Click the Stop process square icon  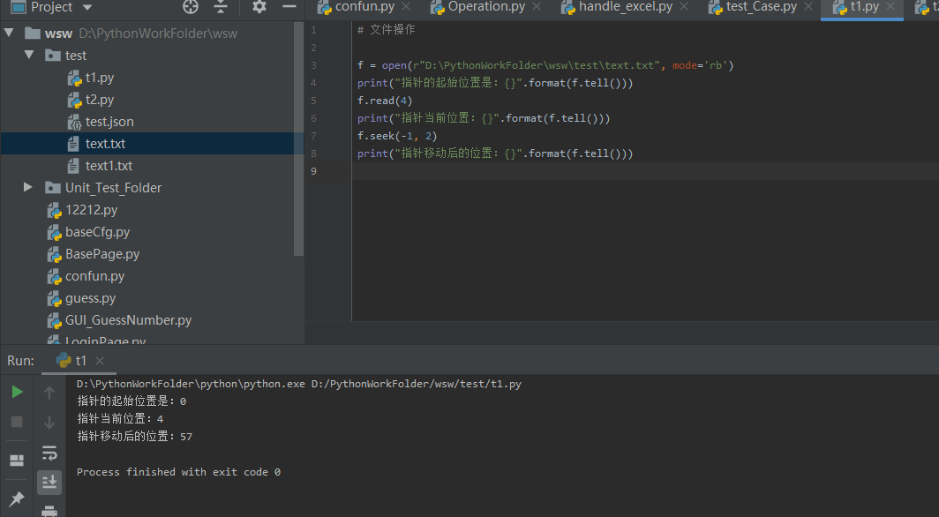click(17, 422)
